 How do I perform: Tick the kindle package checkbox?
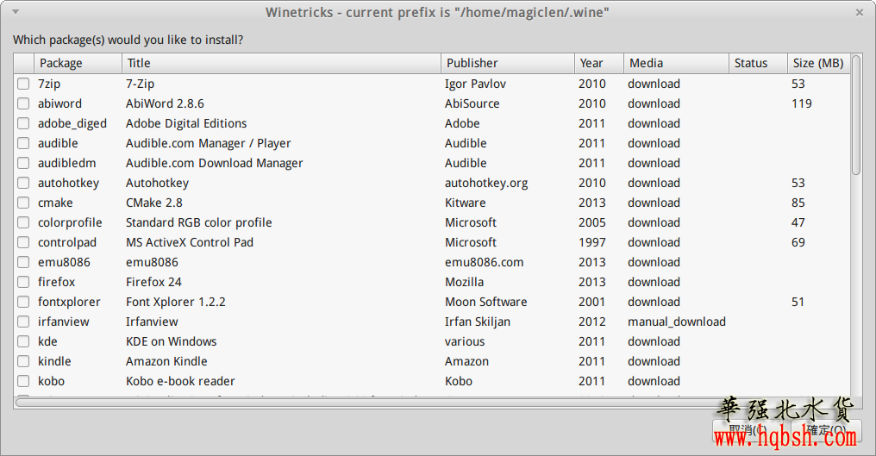pos(23,361)
